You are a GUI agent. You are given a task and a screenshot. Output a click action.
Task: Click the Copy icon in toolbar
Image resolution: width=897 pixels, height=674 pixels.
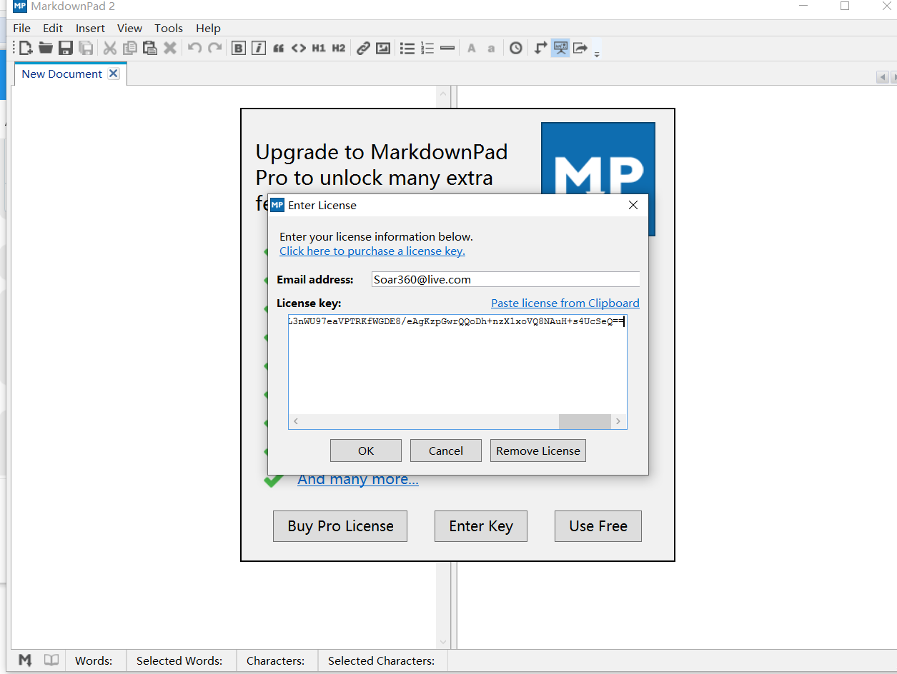click(129, 48)
